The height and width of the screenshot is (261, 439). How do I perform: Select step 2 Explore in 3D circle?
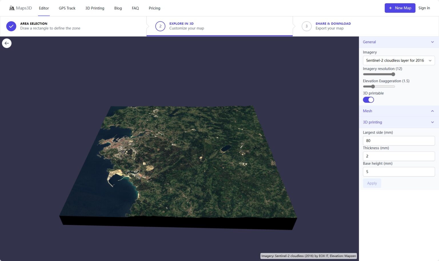click(x=160, y=26)
